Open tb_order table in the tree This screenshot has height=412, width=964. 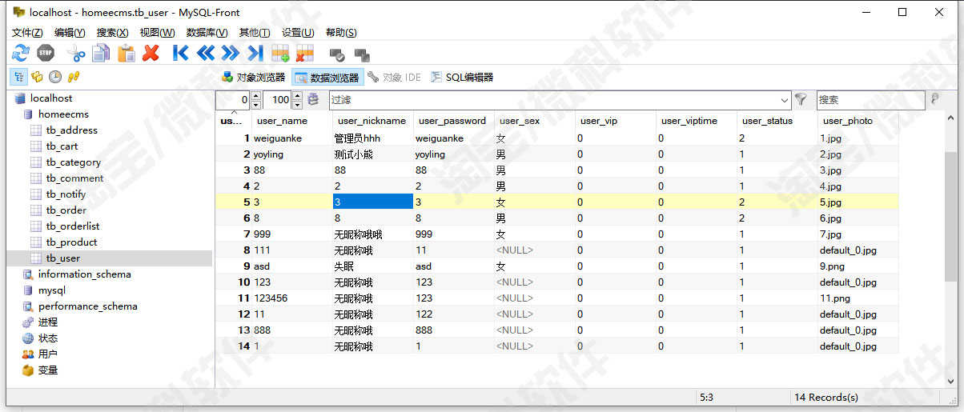tap(66, 210)
